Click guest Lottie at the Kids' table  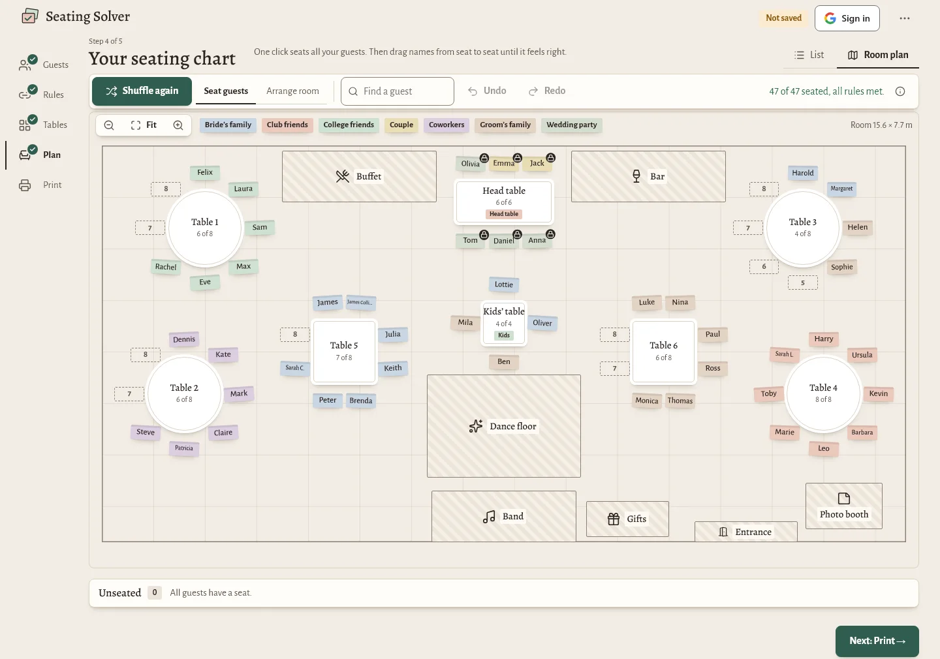click(x=504, y=284)
